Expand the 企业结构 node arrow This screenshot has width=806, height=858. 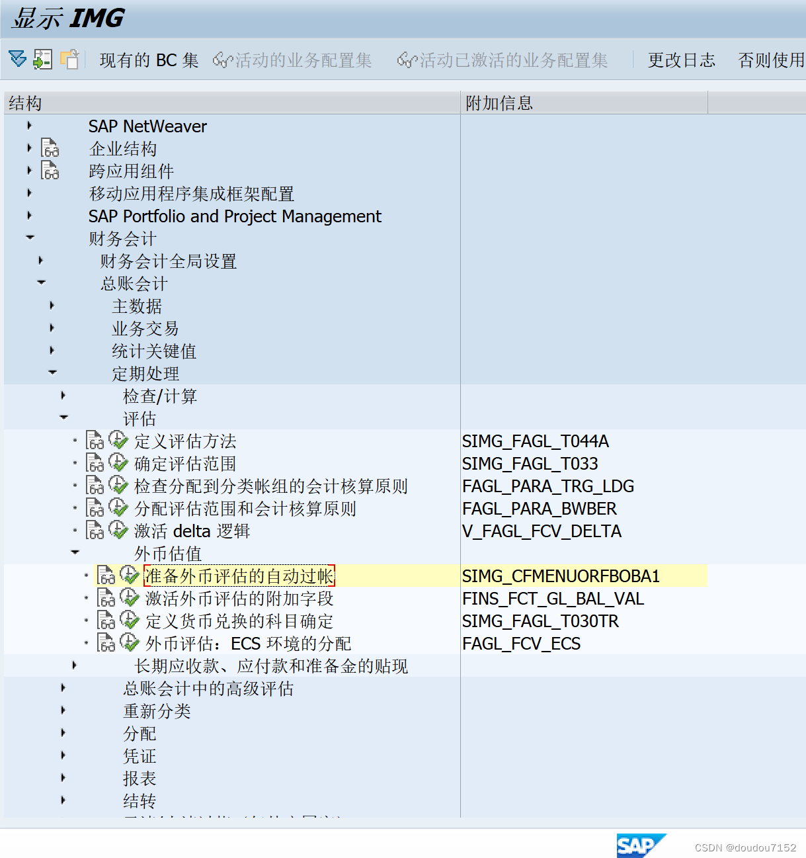pyautogui.click(x=29, y=148)
